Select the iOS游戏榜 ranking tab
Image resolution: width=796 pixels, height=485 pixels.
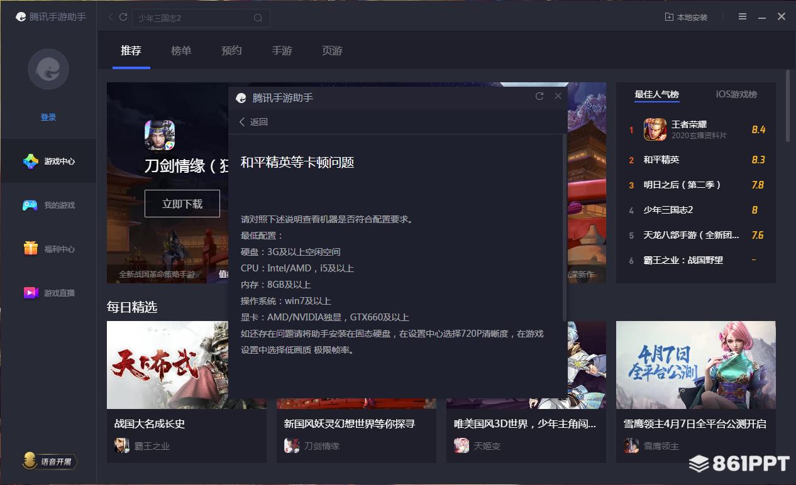(736, 94)
